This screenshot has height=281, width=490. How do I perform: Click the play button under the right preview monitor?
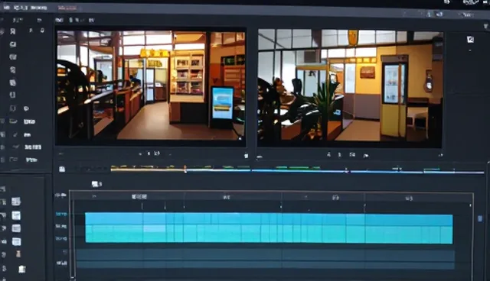click(x=366, y=155)
